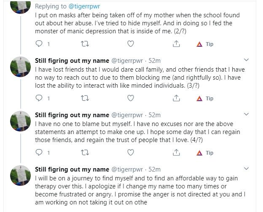The height and width of the screenshot is (212, 263).
Task: Share the (2/?) tweet via upload icon
Action: point(176,43)
